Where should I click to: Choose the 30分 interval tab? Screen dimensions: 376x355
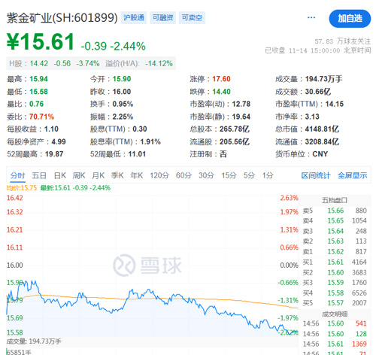click(x=206, y=175)
